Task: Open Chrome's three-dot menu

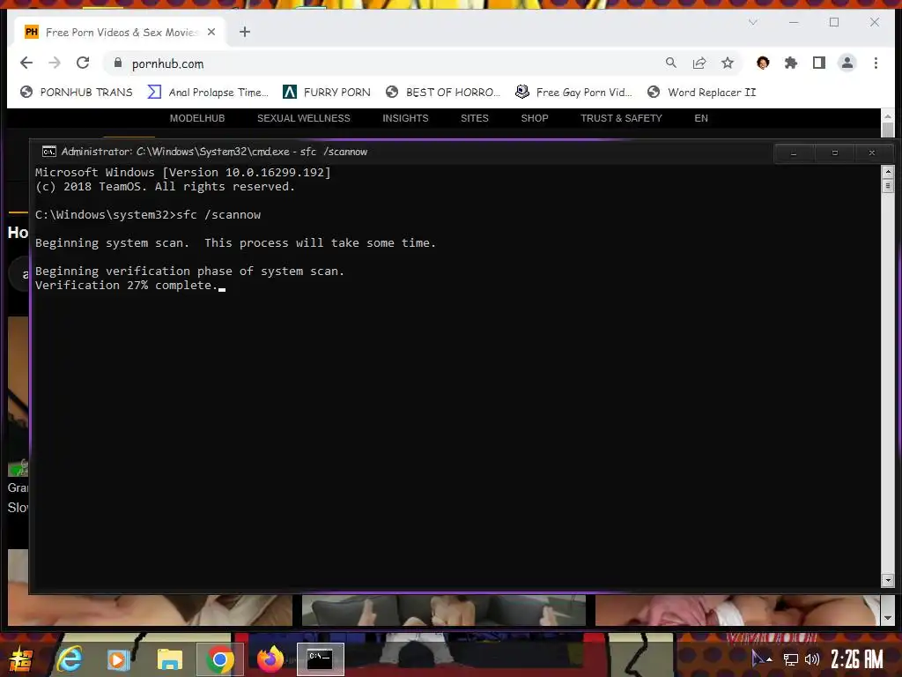Action: 876,63
